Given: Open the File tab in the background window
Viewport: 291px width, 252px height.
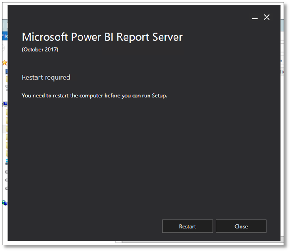Looking at the screenshot, I should tap(5, 36).
